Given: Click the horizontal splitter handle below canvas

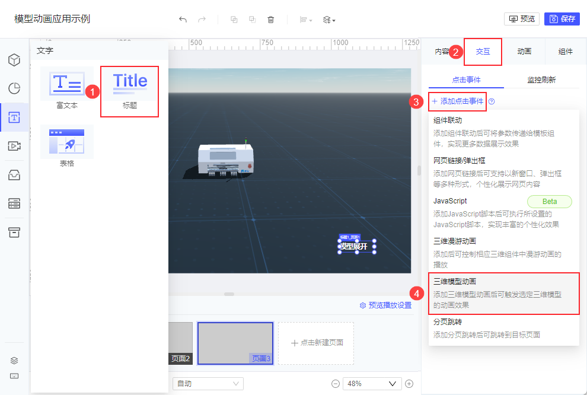Looking at the screenshot, I should [x=229, y=294].
